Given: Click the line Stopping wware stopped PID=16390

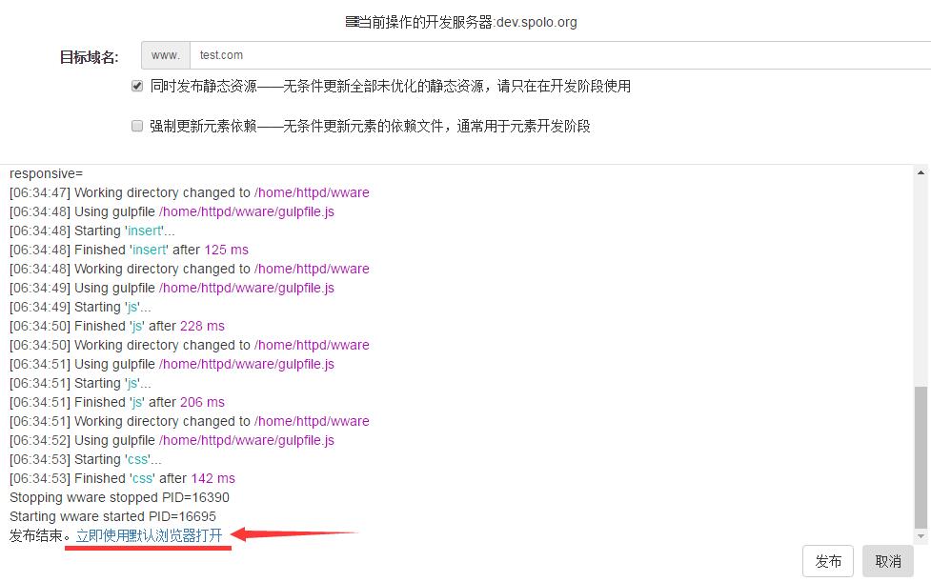Looking at the screenshot, I should [x=119, y=497].
